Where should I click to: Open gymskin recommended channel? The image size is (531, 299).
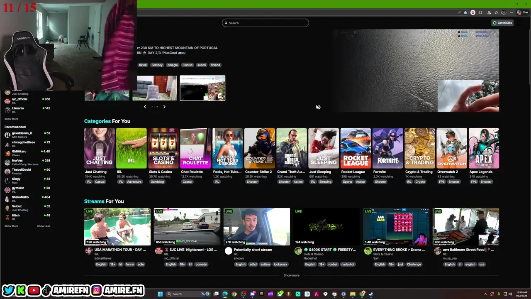tap(27, 189)
